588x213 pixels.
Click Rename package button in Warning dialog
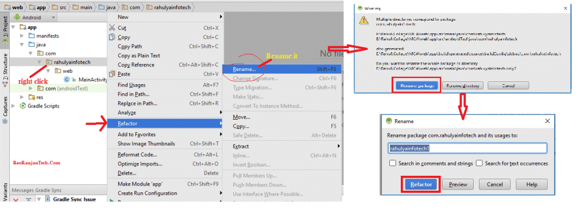(417, 85)
